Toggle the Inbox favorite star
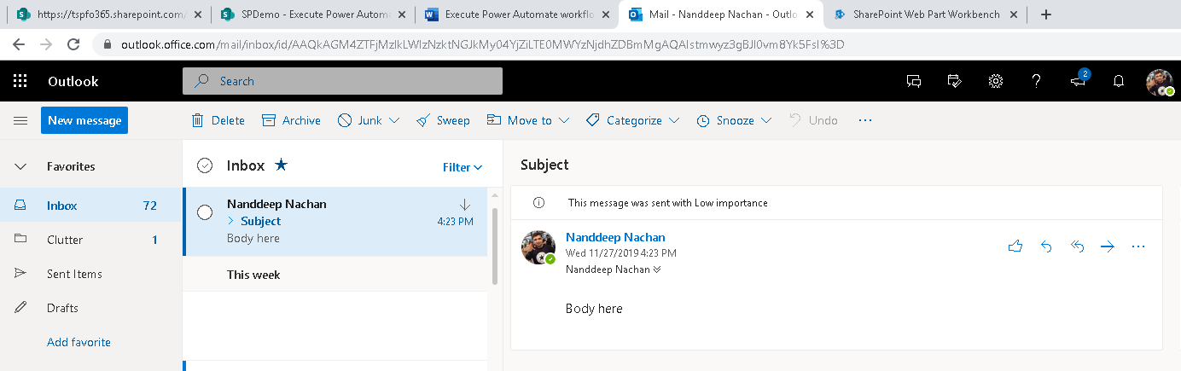The width and height of the screenshot is (1181, 371). (281, 165)
